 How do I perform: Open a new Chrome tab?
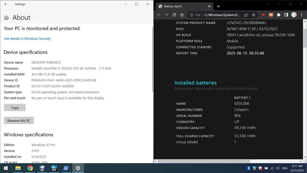coord(218,6)
